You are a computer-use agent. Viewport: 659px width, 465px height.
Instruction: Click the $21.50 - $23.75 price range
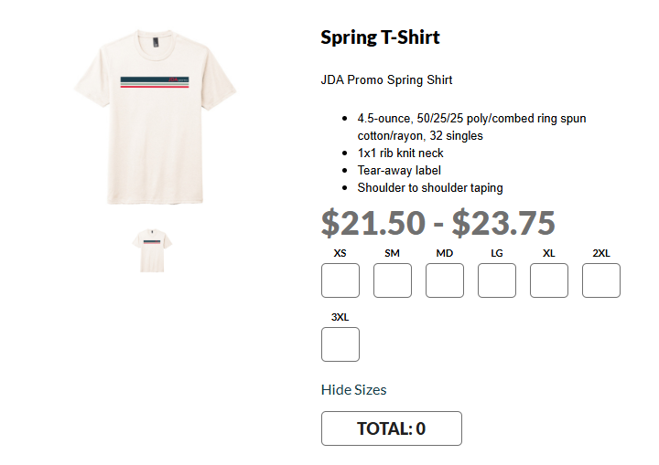(x=438, y=223)
